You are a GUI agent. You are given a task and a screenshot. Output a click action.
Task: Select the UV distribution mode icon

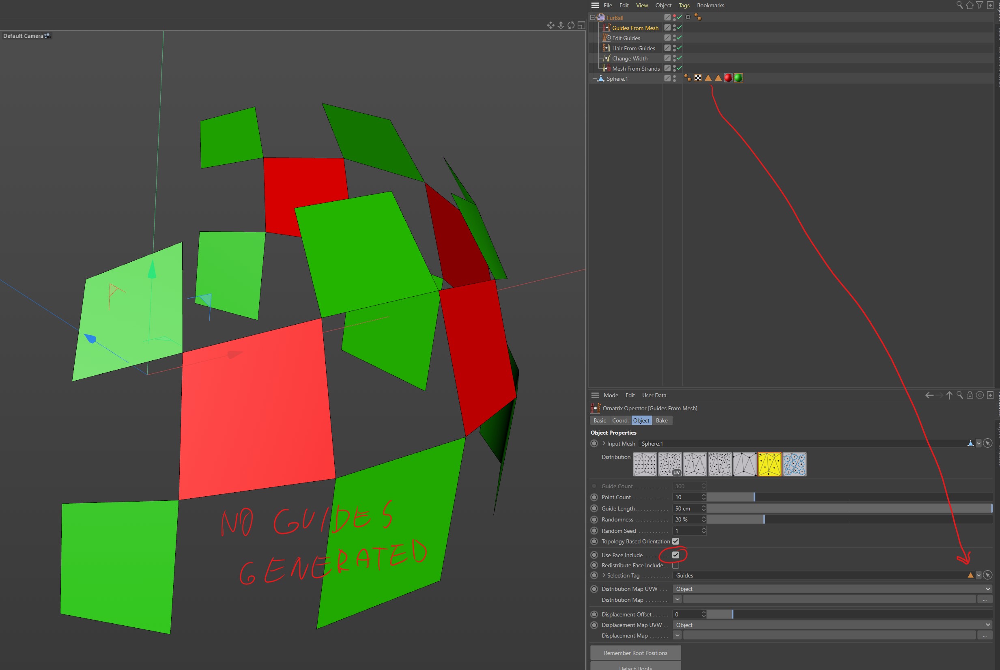pos(670,465)
